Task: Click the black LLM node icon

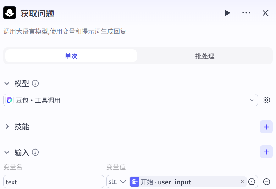Action: tap(10, 13)
